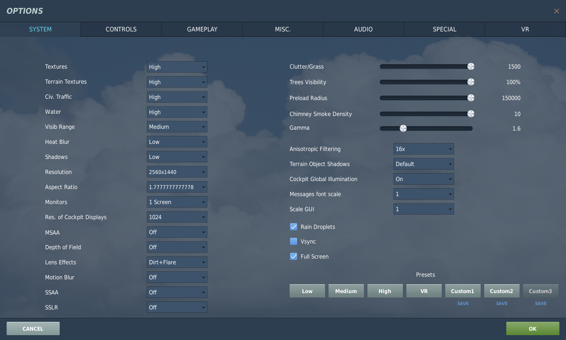Screen dimensions: 566x340
Task: Open the Anisotropic Filtering dropdown
Action: pyautogui.click(x=424, y=149)
